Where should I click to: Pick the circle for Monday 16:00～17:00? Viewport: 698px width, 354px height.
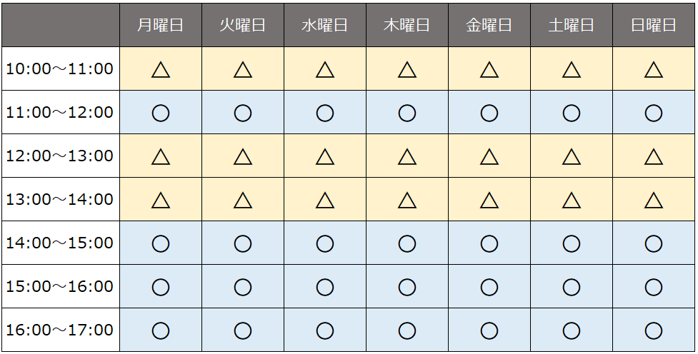point(161,330)
